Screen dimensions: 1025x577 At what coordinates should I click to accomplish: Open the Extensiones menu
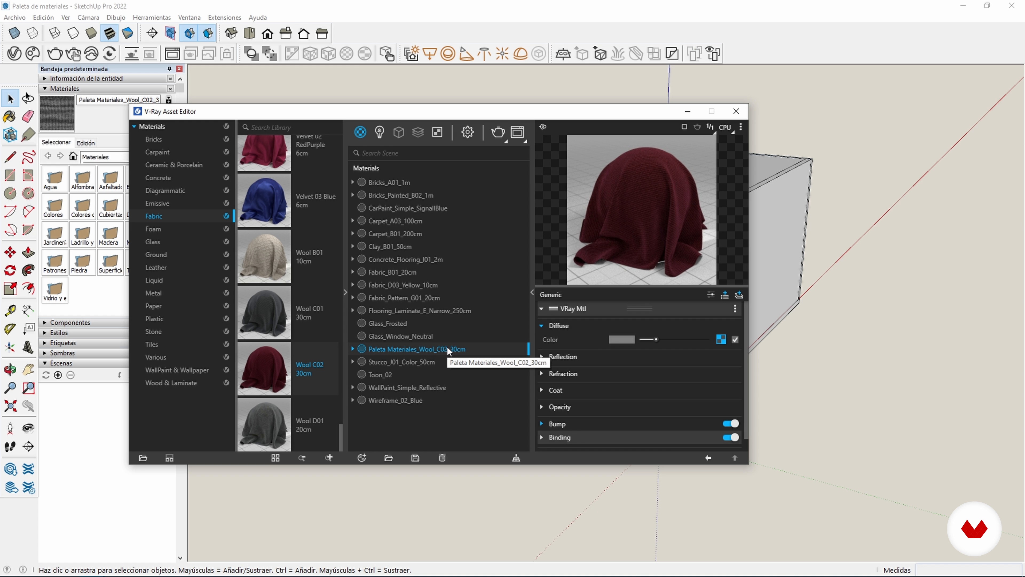[224, 18]
